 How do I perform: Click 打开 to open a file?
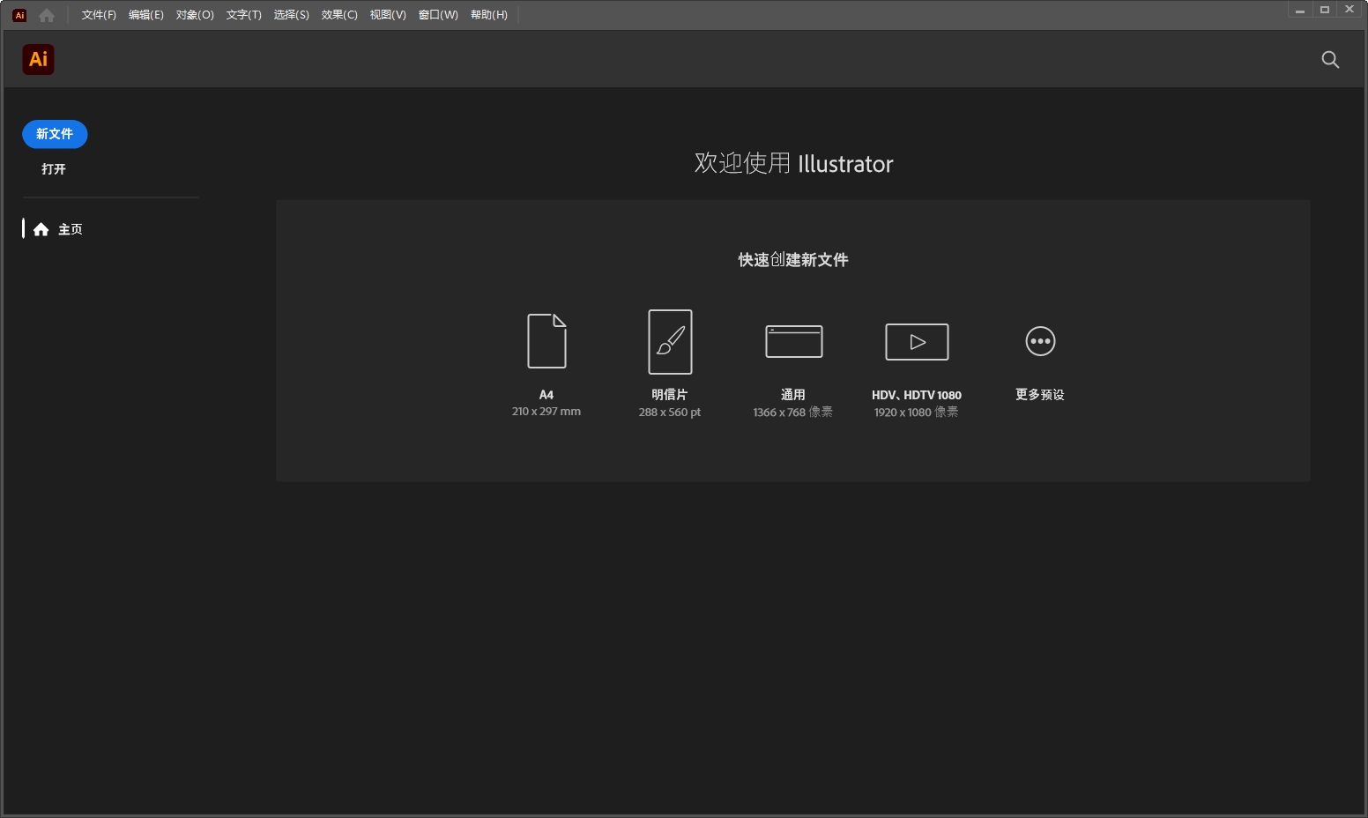pyautogui.click(x=54, y=168)
